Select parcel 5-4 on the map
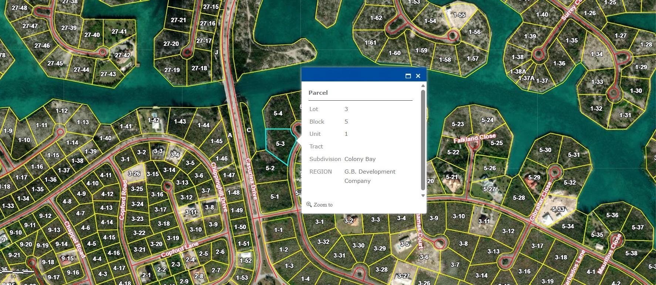 (277, 114)
